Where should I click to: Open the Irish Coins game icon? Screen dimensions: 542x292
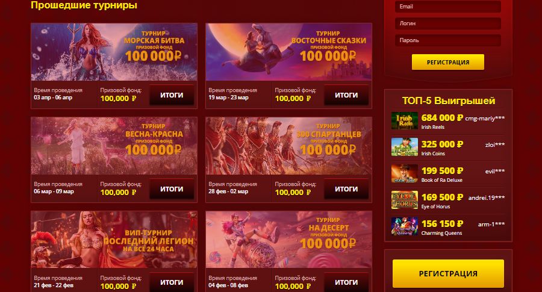coord(405,147)
